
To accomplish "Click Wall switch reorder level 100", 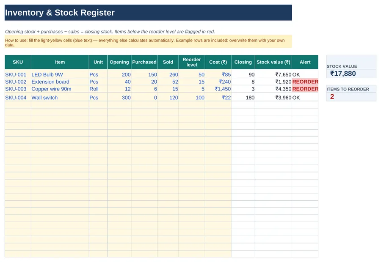I will pyautogui.click(x=192, y=98).
